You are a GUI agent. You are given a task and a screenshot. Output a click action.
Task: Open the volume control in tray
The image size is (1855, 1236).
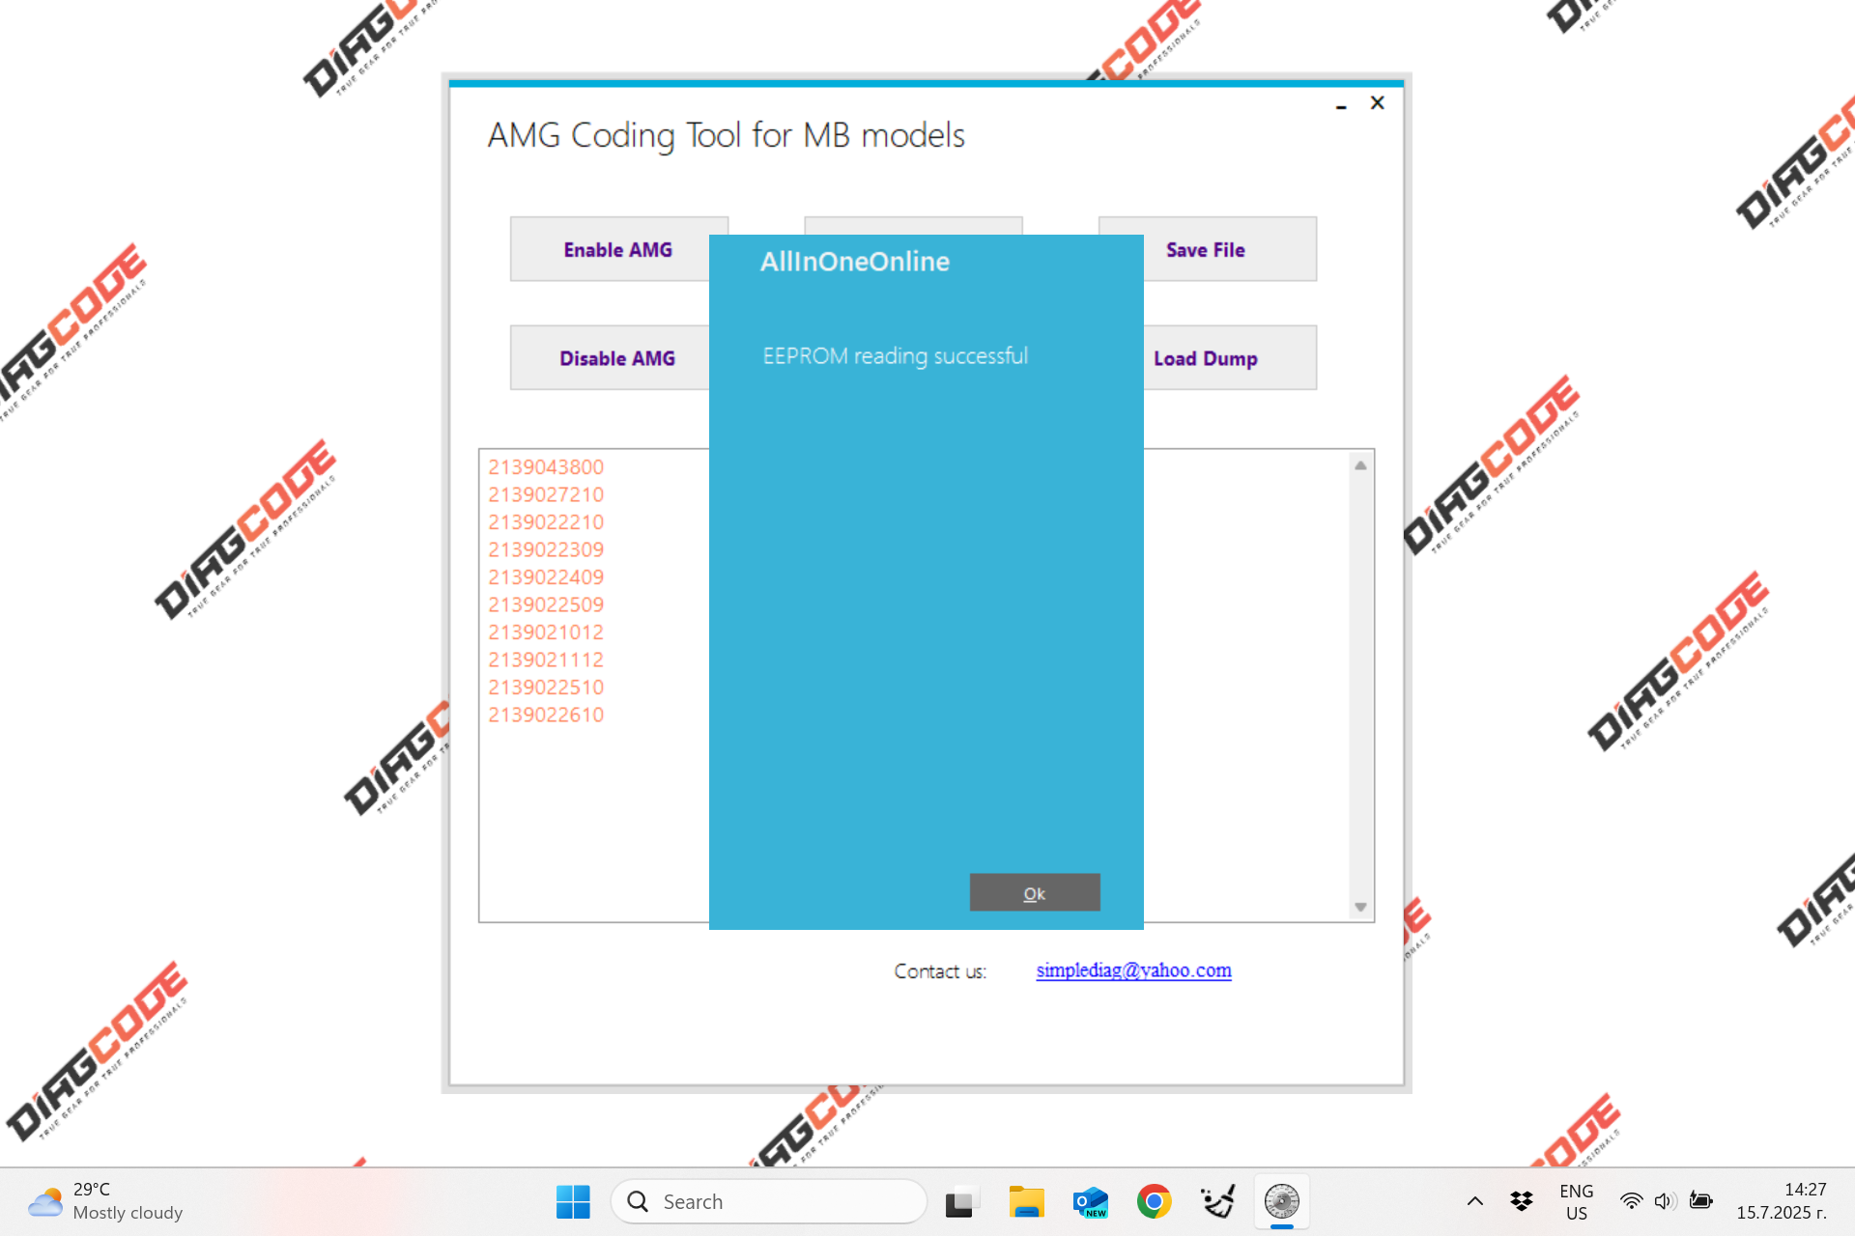[1665, 1201]
